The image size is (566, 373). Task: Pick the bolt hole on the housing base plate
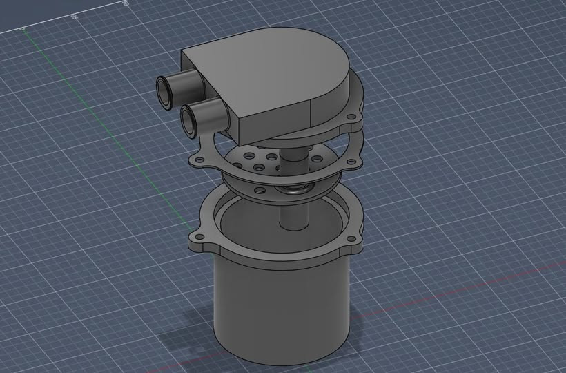[x=351, y=117]
